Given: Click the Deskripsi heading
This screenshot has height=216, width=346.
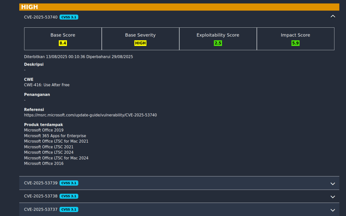Looking at the screenshot, I should (34, 65).
